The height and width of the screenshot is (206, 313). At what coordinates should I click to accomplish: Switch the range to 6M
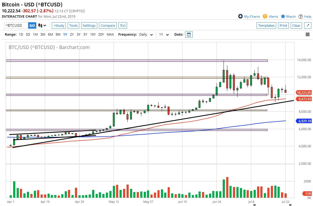tap(50, 34)
